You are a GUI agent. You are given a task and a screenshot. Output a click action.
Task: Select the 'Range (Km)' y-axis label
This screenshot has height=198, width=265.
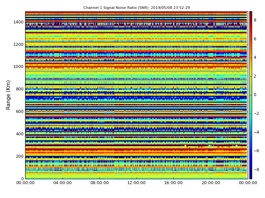click(x=8, y=95)
